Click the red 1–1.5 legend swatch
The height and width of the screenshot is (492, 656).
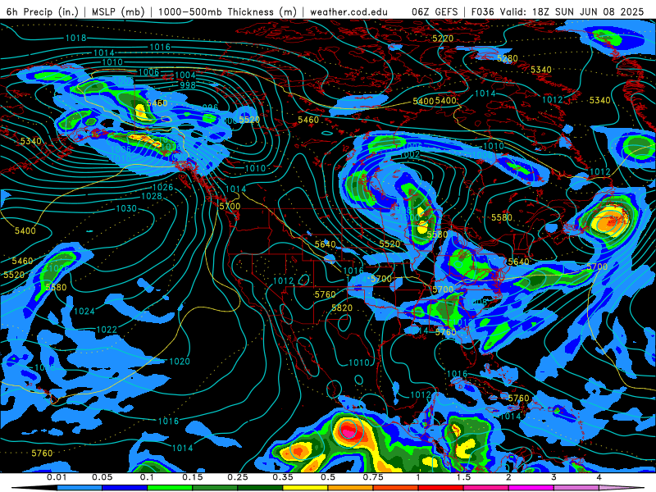441,488
